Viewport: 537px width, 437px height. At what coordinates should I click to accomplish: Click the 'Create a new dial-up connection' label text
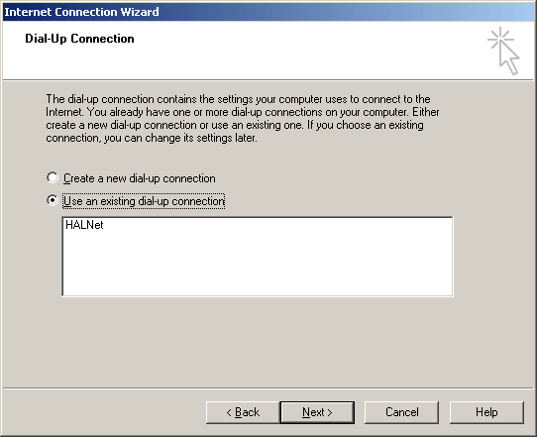140,178
